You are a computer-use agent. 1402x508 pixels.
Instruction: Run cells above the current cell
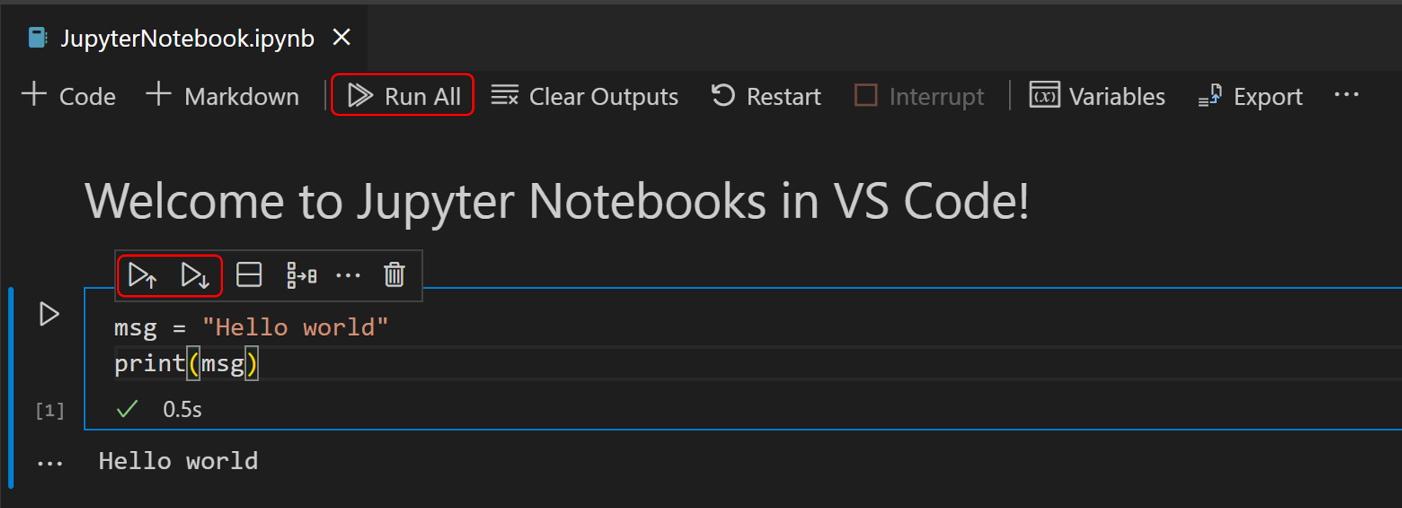point(143,275)
